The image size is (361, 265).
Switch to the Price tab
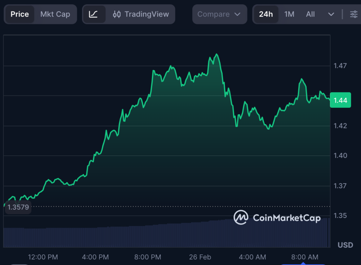(20, 14)
